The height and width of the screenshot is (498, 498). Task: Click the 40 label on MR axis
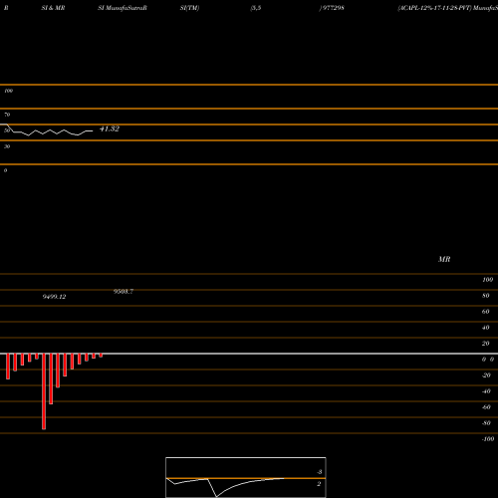tap(486, 328)
